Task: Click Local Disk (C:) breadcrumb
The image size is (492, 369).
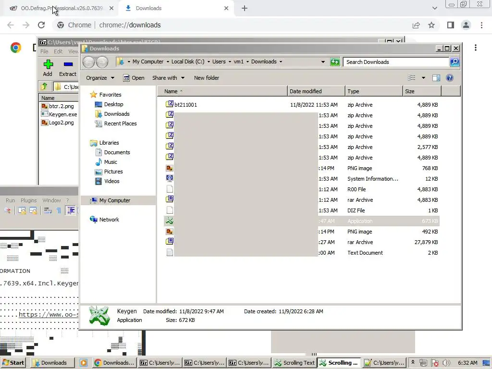Action: 188,61
